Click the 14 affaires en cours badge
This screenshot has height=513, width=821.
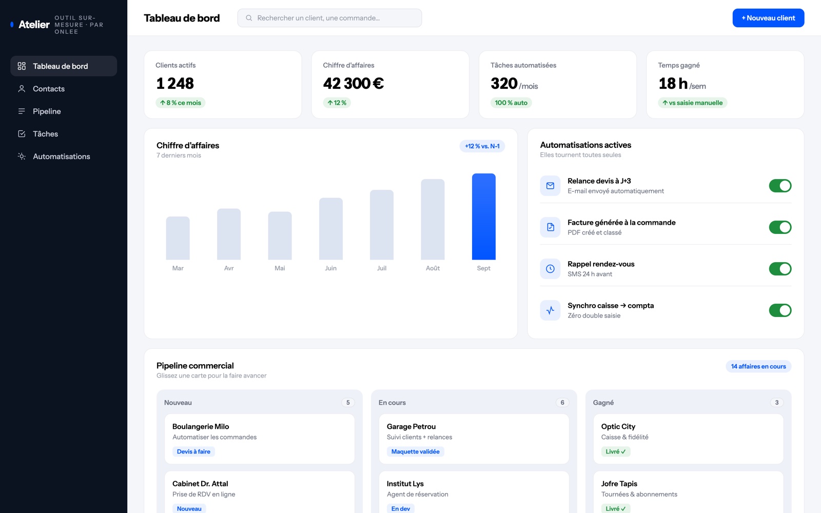[758, 366]
